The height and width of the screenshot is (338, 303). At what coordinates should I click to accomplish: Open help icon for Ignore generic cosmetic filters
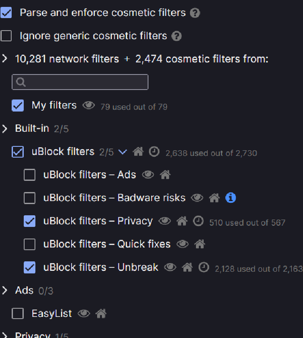(x=177, y=36)
